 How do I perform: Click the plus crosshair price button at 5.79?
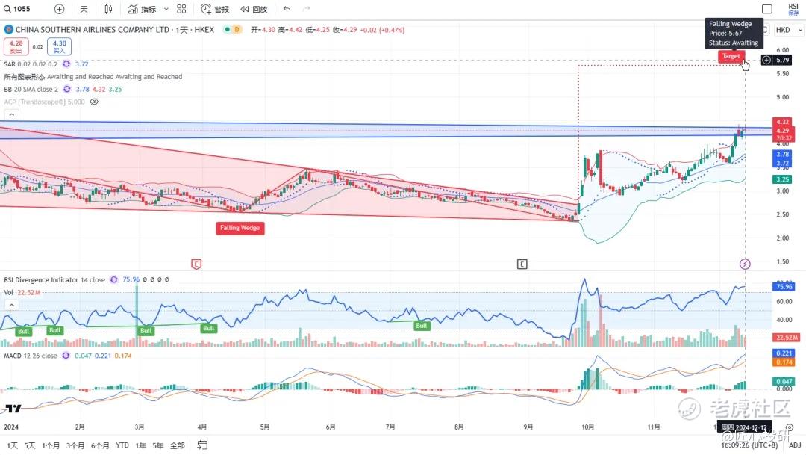click(766, 60)
